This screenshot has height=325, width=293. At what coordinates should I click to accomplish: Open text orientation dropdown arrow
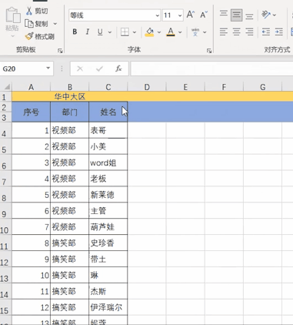pos(275,15)
